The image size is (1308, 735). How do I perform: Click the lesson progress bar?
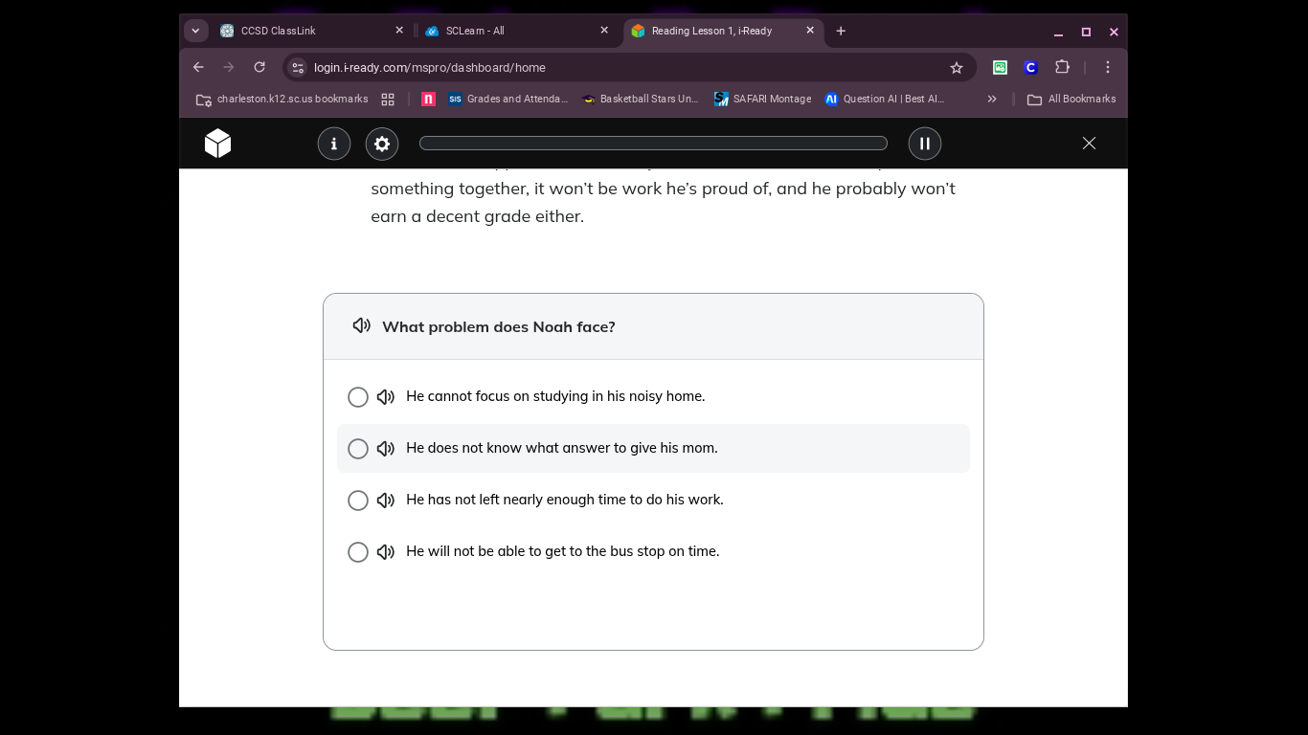pyautogui.click(x=653, y=144)
